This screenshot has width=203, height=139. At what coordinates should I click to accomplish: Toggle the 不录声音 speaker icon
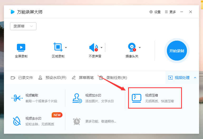tap(94, 47)
